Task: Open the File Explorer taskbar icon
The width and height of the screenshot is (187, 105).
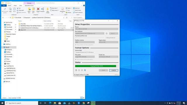Action: click(55, 103)
